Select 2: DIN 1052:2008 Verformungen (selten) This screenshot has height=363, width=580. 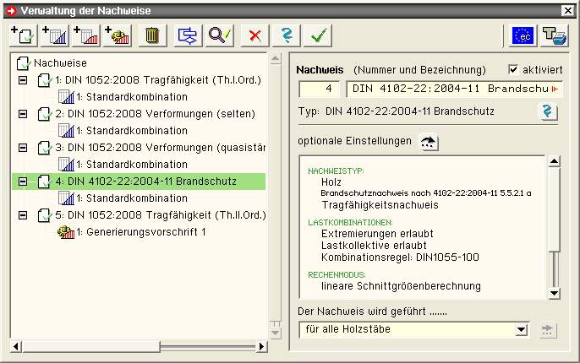[x=154, y=114]
